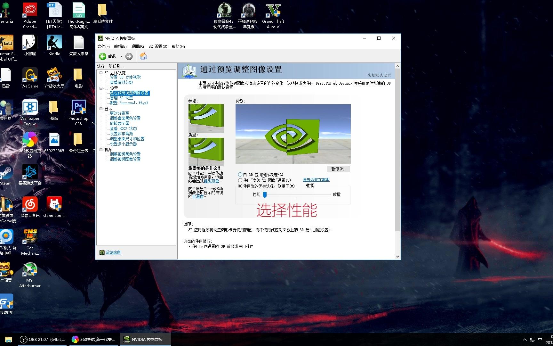Open the 文件(F) menu
553x346 pixels.
pos(103,46)
